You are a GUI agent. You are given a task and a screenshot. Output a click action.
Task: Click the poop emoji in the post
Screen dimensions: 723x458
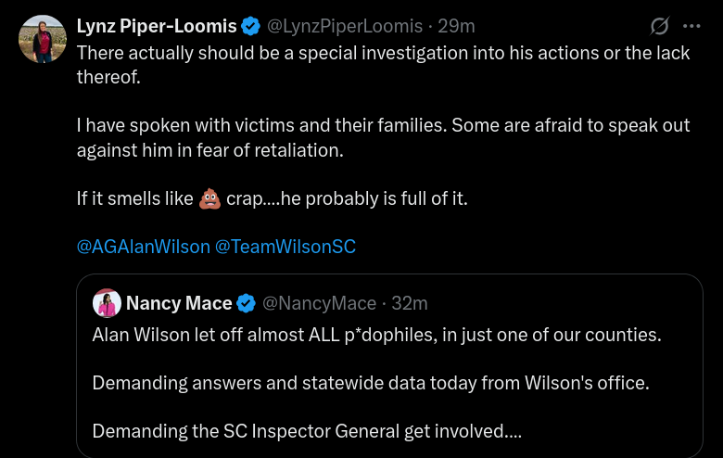click(209, 198)
